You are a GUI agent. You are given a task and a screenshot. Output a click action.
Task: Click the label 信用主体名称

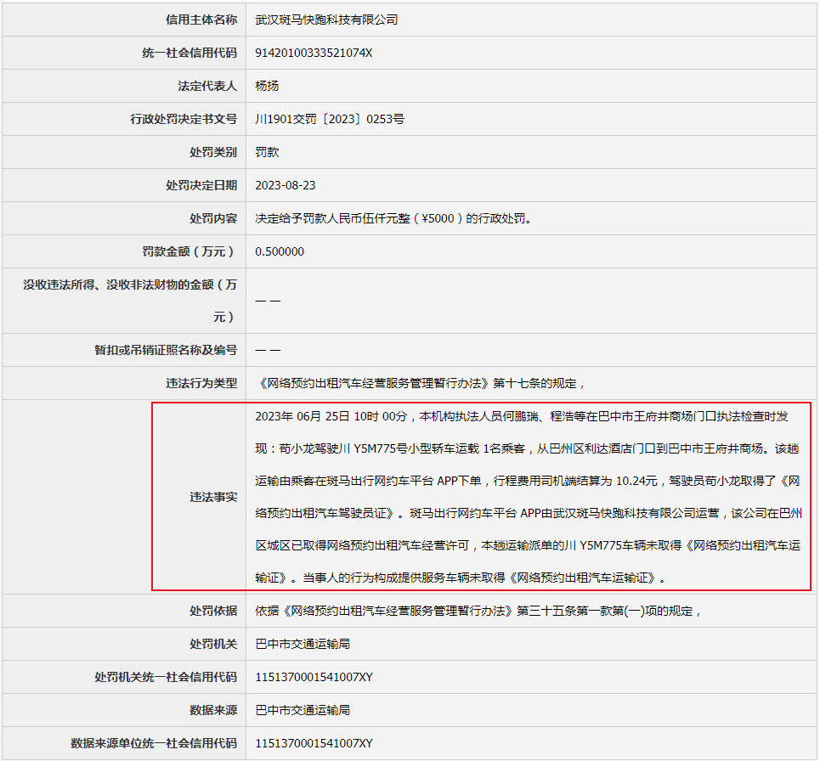201,20
